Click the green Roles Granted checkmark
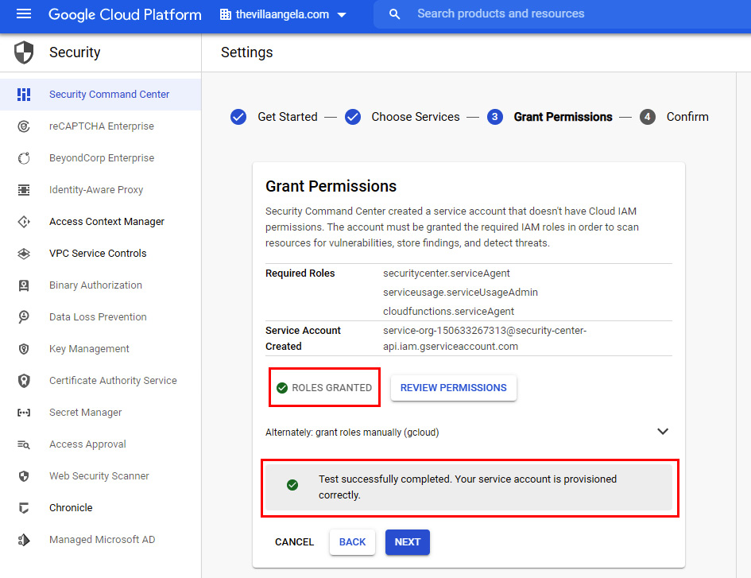This screenshot has width=751, height=578. click(282, 388)
